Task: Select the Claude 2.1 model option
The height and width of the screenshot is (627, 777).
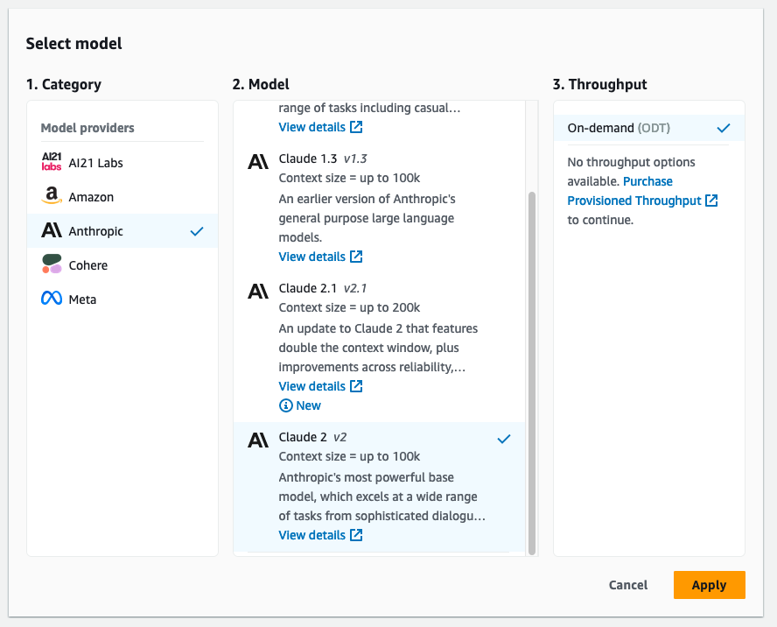Action: click(x=379, y=346)
